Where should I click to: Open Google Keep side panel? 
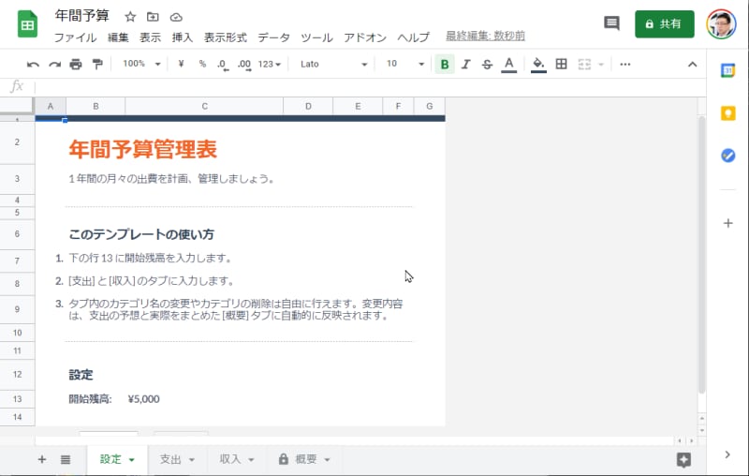728,113
